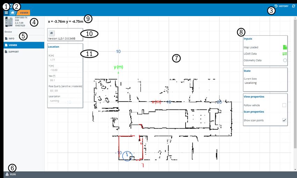Click the Inputs panel heading

point(248,39)
